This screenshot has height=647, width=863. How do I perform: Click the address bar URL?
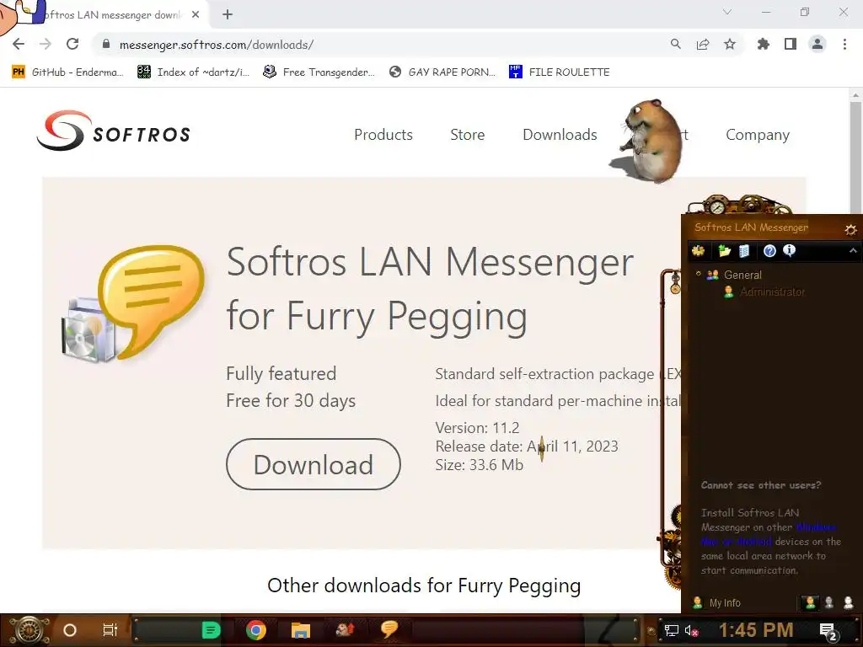coord(217,45)
